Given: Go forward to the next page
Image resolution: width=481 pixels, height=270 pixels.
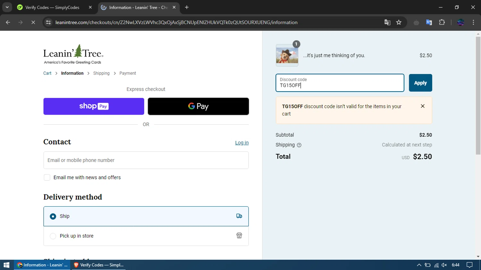Looking at the screenshot, I should (x=21, y=22).
